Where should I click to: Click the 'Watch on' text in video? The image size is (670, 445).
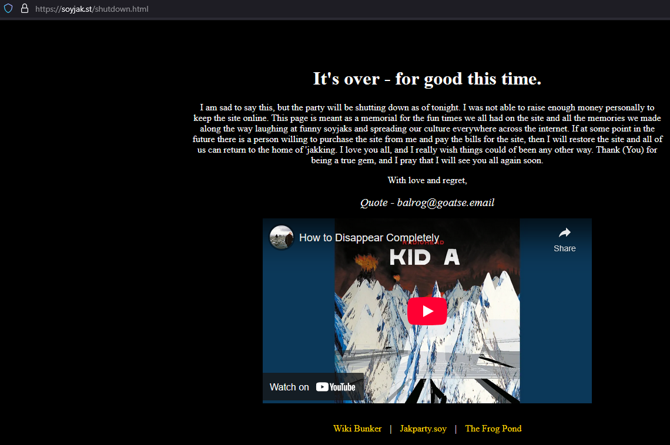pyautogui.click(x=289, y=387)
